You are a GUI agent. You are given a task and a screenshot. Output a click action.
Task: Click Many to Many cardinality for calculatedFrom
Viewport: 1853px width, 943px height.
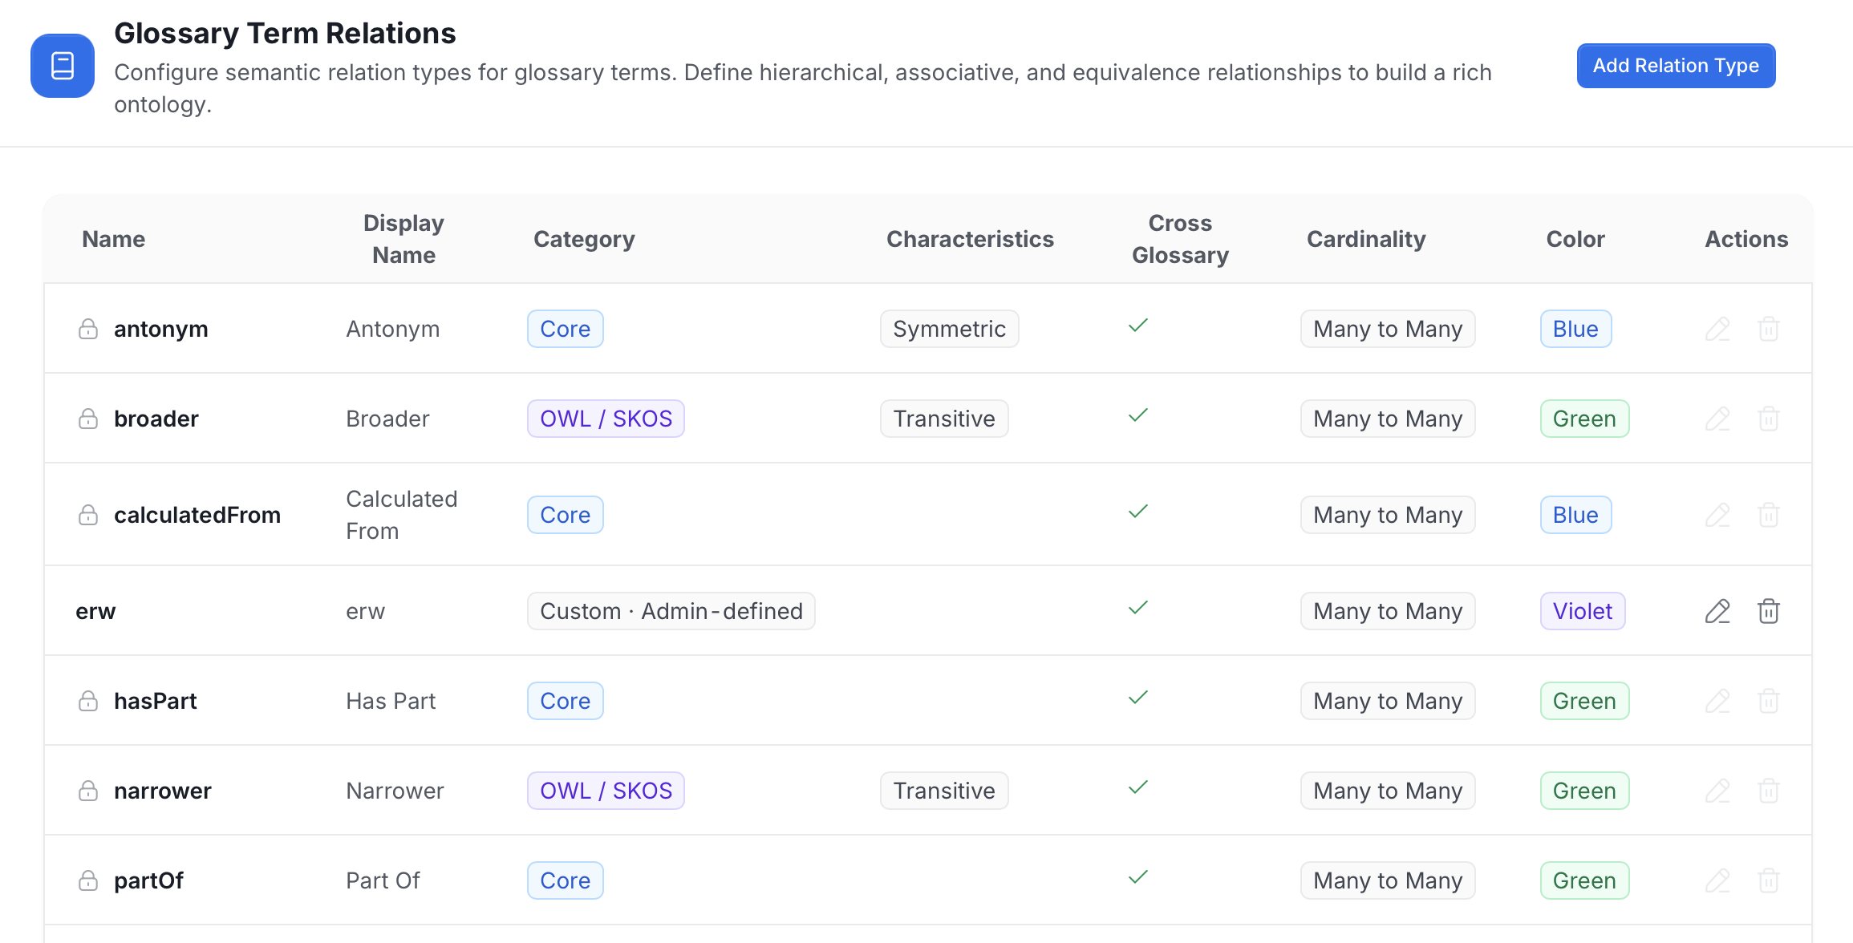click(x=1388, y=515)
